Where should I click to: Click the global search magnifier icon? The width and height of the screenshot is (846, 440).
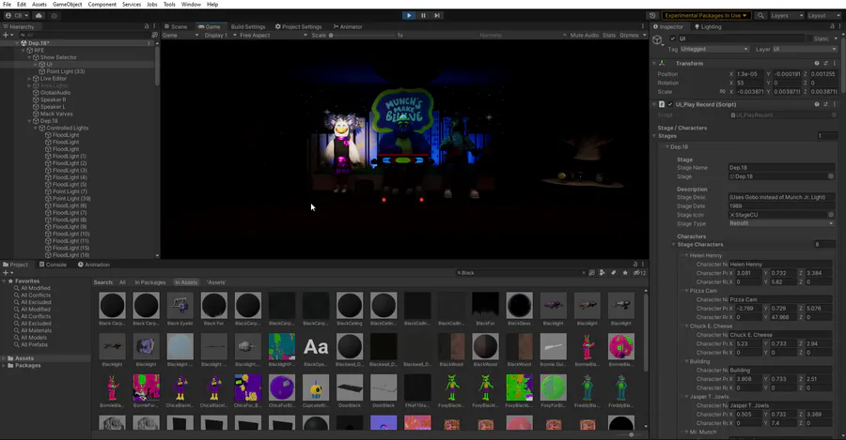[x=760, y=16]
